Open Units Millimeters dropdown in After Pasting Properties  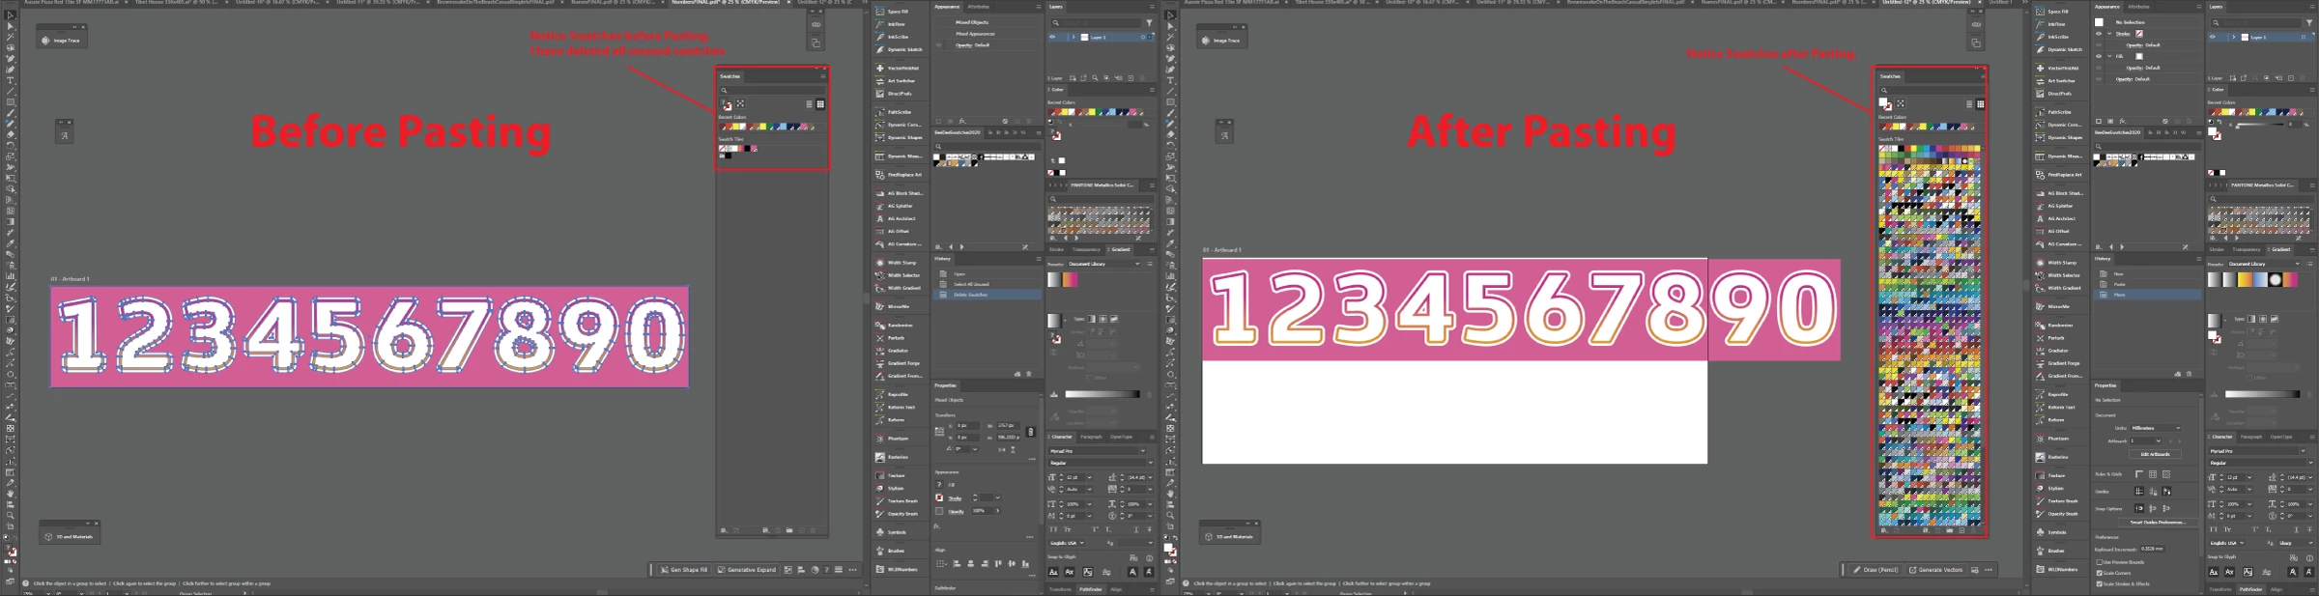pos(2156,428)
